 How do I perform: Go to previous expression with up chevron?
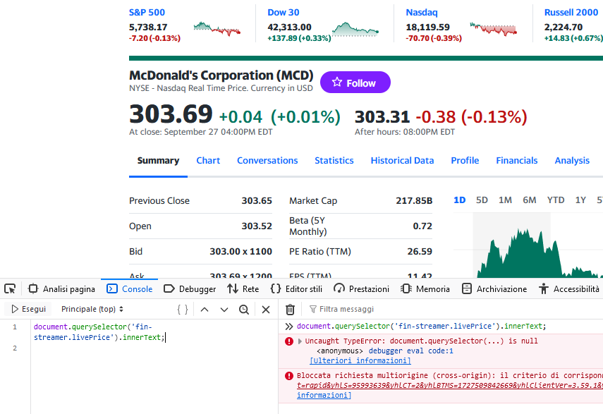point(205,309)
